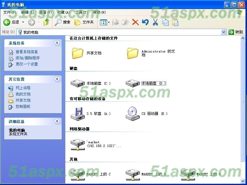Image resolution: width=247 pixels, height=185 pixels.
Task: Open the Back history dropdown arrow
Action: [23, 22]
